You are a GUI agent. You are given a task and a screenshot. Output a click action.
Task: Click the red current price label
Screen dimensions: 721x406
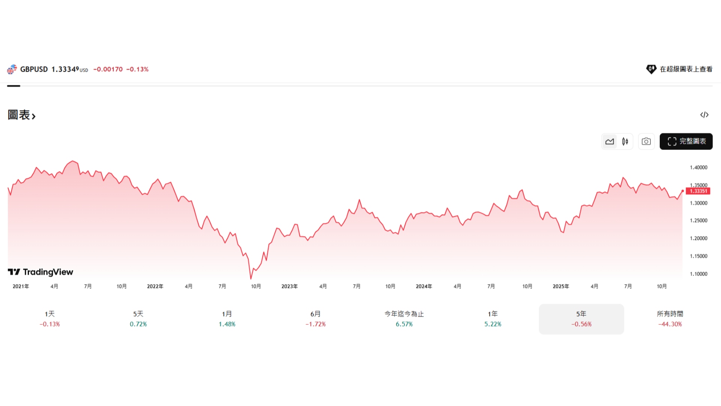click(698, 191)
